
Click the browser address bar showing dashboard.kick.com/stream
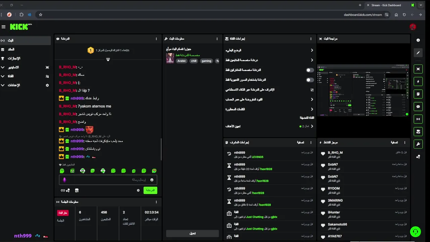pyautogui.click(x=215, y=15)
